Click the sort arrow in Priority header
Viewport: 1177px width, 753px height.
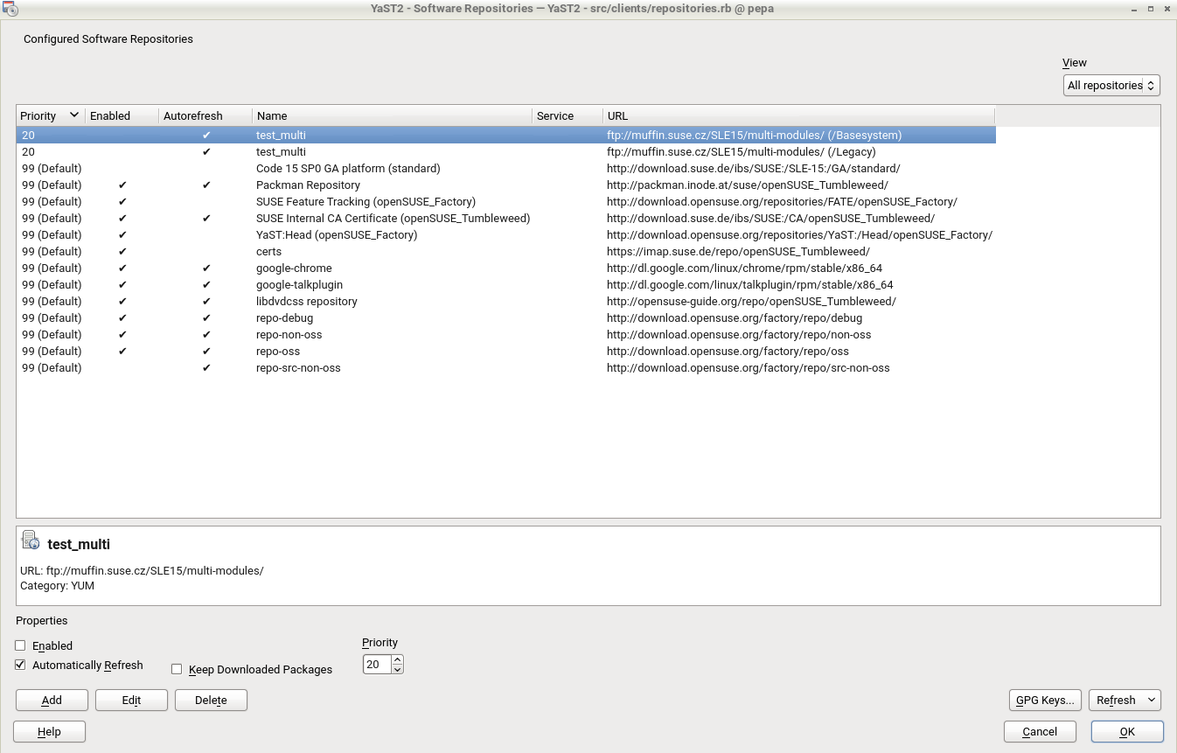pos(74,115)
